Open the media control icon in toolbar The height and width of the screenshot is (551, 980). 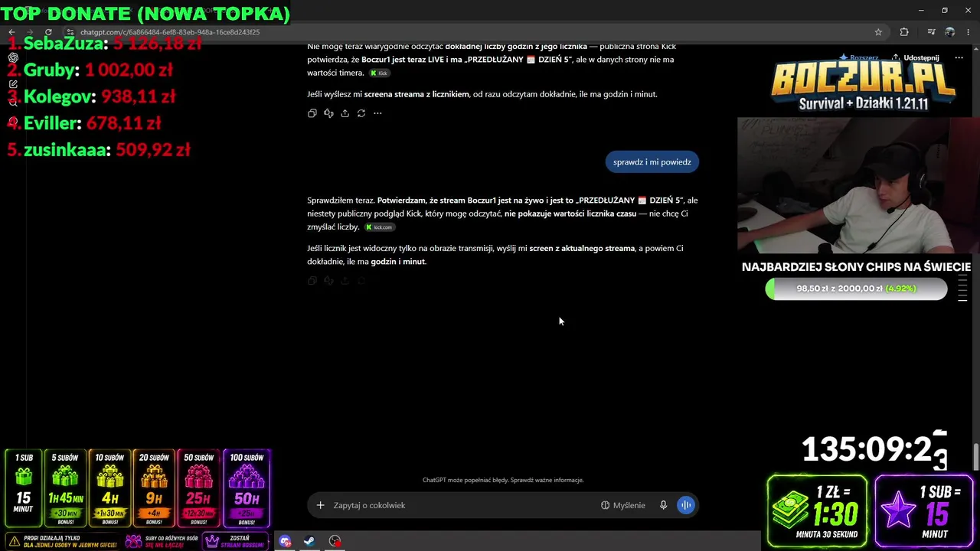point(931,32)
